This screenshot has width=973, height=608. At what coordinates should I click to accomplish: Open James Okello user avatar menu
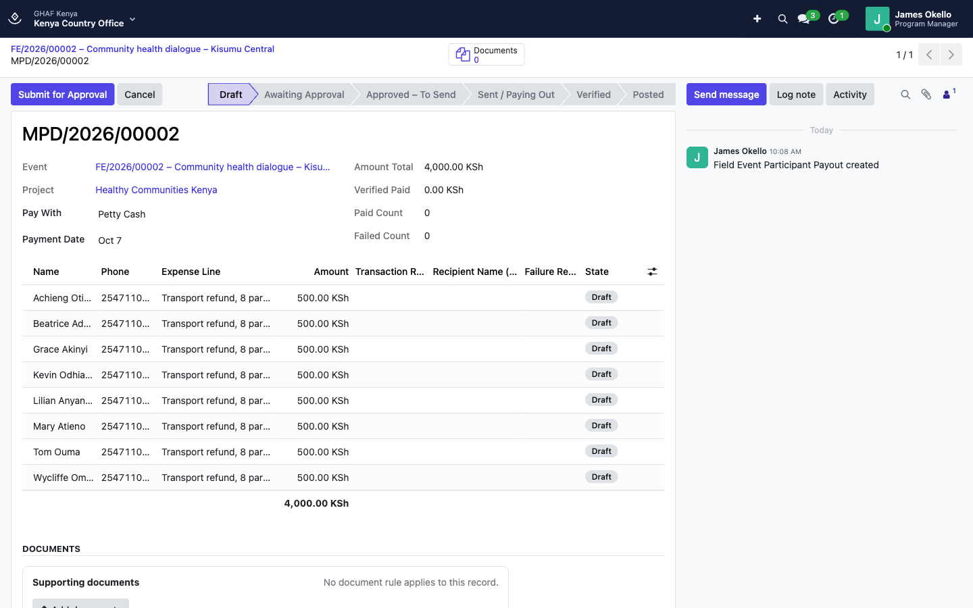(877, 19)
